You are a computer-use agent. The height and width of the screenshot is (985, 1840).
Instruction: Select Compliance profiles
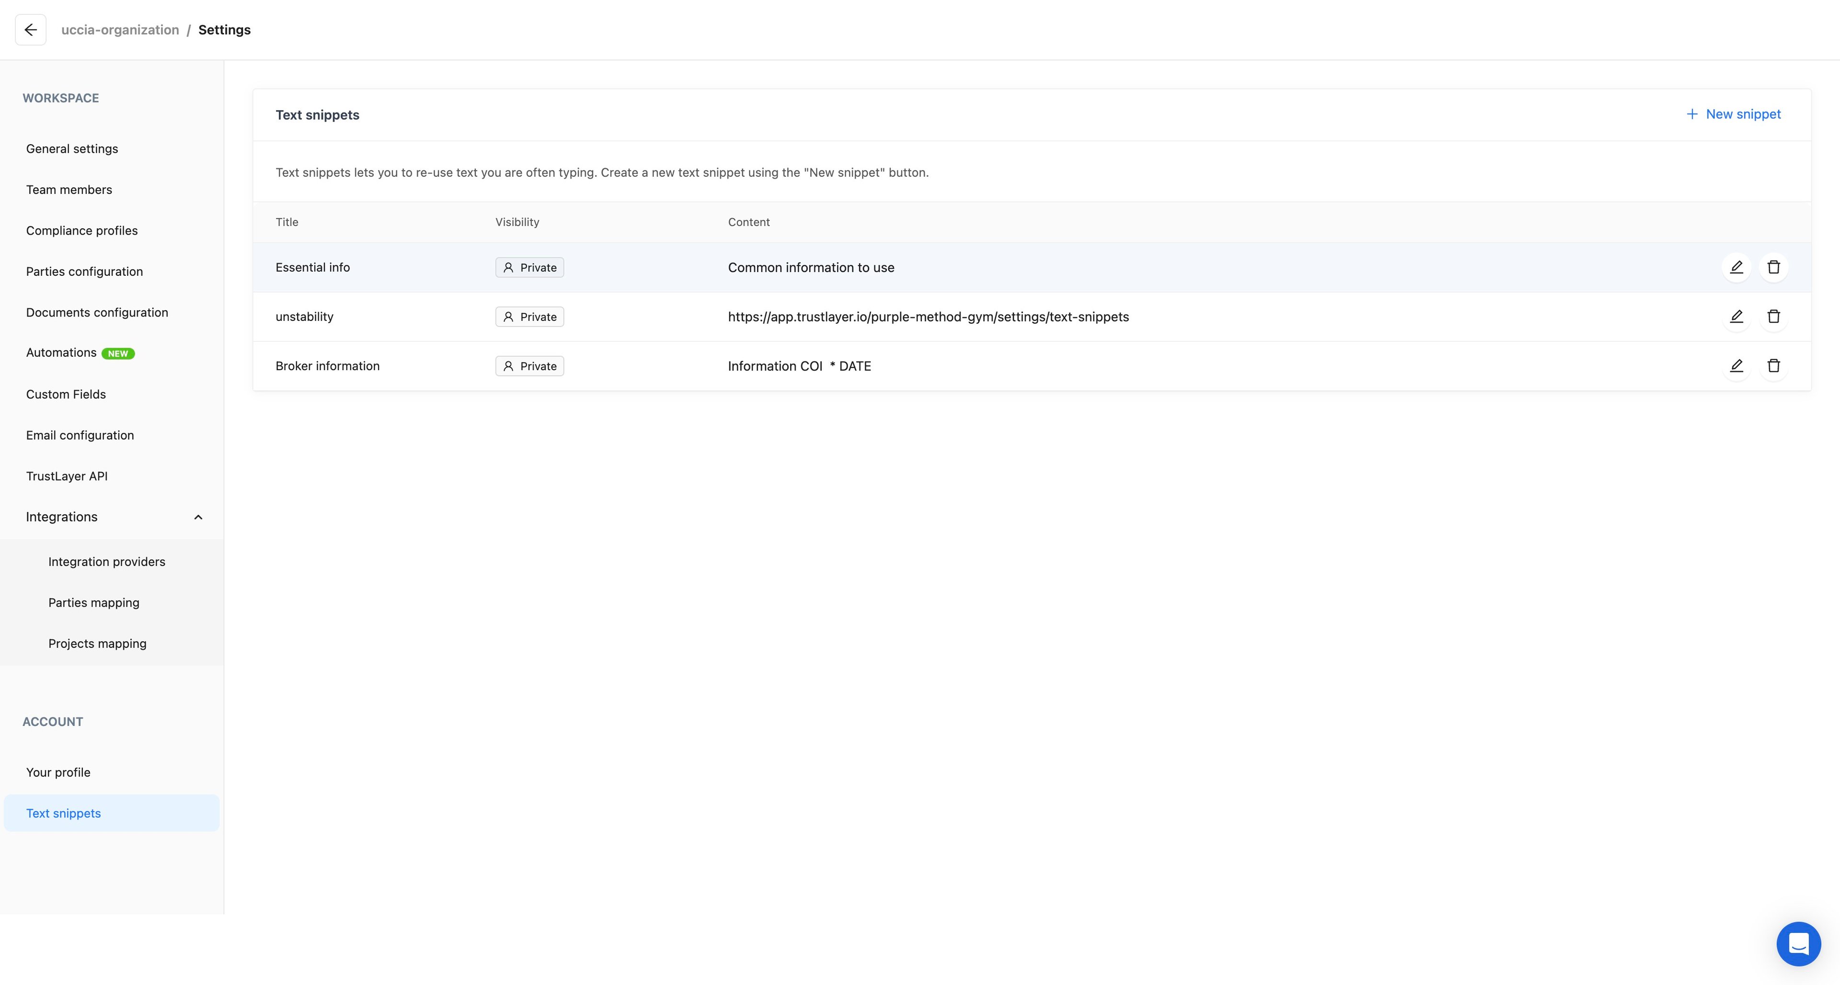click(82, 230)
